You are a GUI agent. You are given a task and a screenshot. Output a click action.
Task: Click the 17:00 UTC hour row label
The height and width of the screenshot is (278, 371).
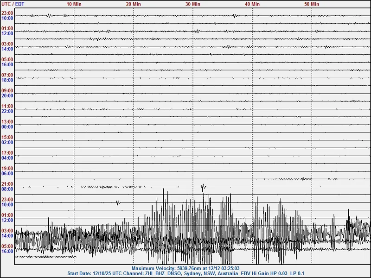pyautogui.click(x=7, y=153)
